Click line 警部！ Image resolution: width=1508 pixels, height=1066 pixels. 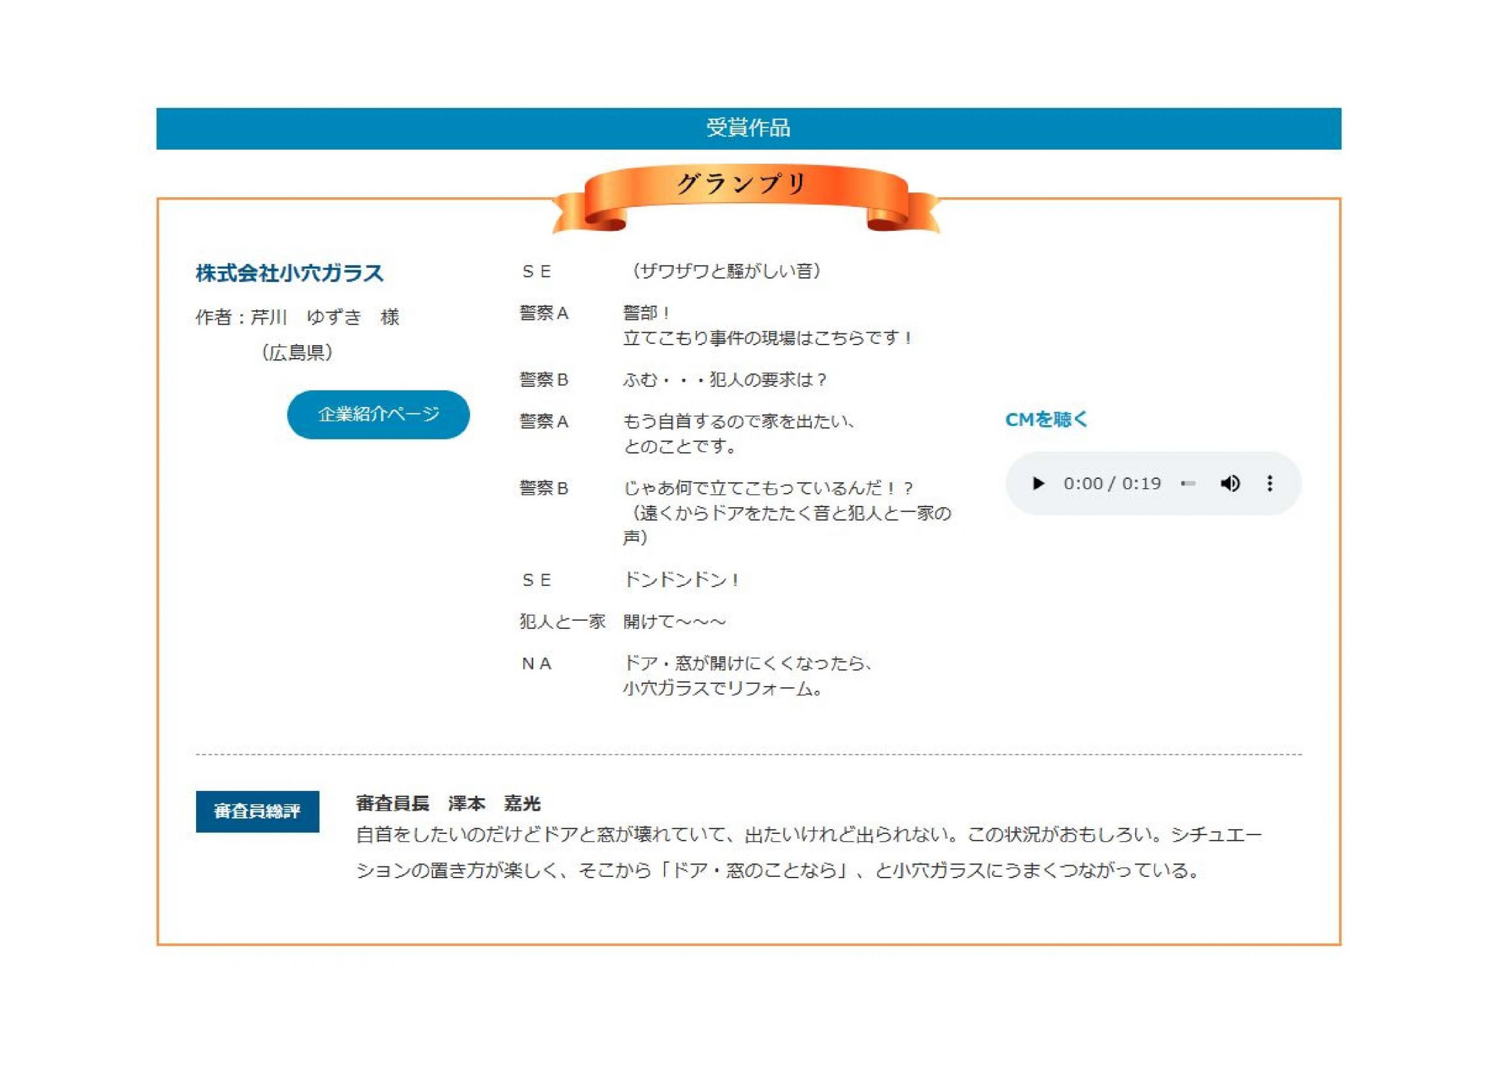(647, 313)
